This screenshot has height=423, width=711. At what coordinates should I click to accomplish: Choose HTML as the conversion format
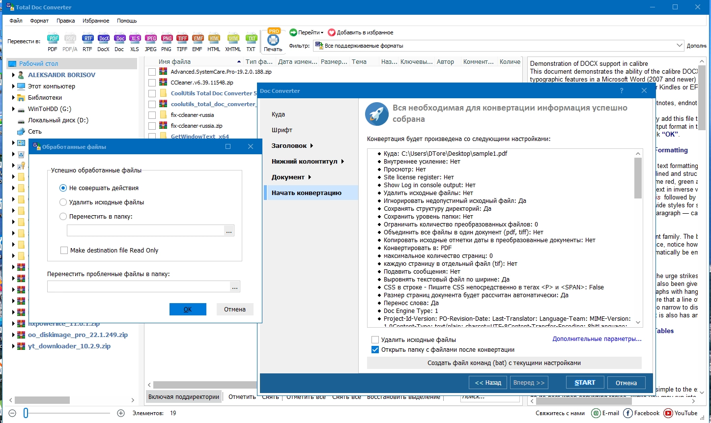click(x=214, y=41)
